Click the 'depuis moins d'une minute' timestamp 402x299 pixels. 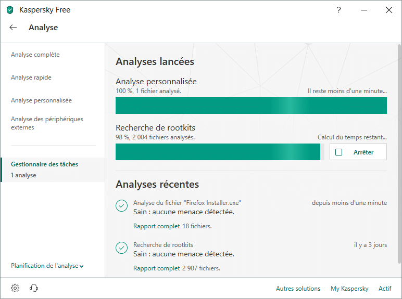click(x=349, y=203)
